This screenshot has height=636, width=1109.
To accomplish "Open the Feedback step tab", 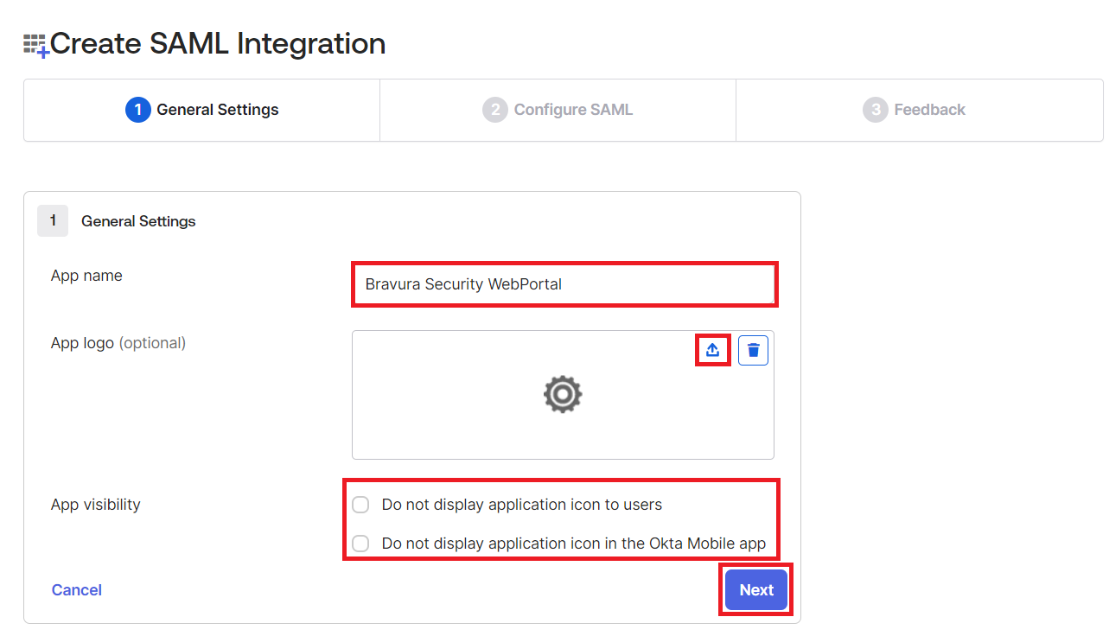I will 929,110.
